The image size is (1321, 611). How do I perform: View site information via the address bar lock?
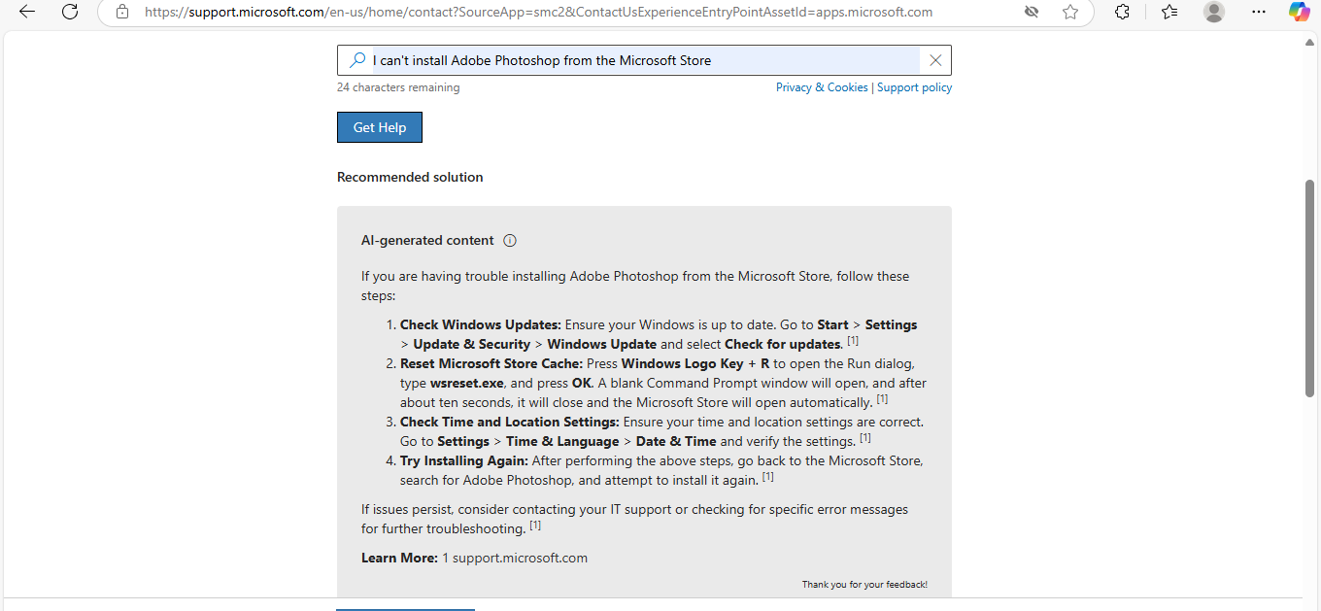coord(121,12)
